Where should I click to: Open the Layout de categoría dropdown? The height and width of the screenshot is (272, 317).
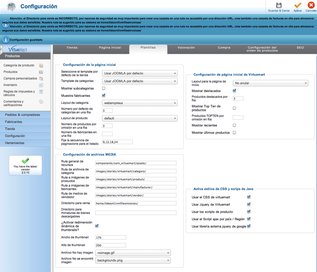pyautogui.click(x=140, y=103)
